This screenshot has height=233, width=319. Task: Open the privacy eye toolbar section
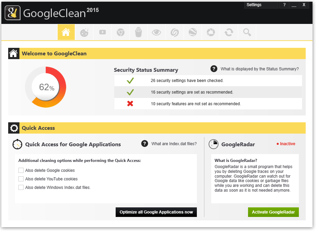click(x=157, y=32)
